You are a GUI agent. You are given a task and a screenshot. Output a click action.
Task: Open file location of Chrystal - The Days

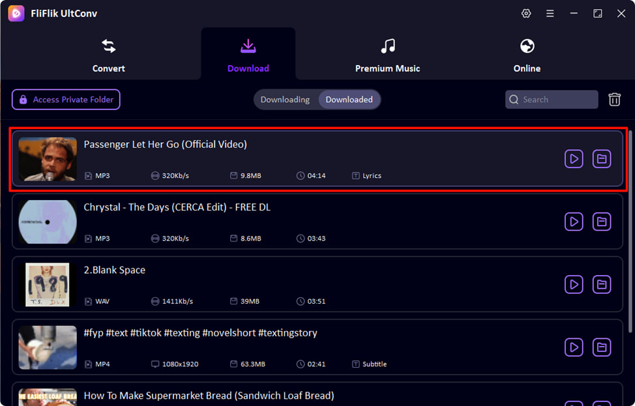602,222
